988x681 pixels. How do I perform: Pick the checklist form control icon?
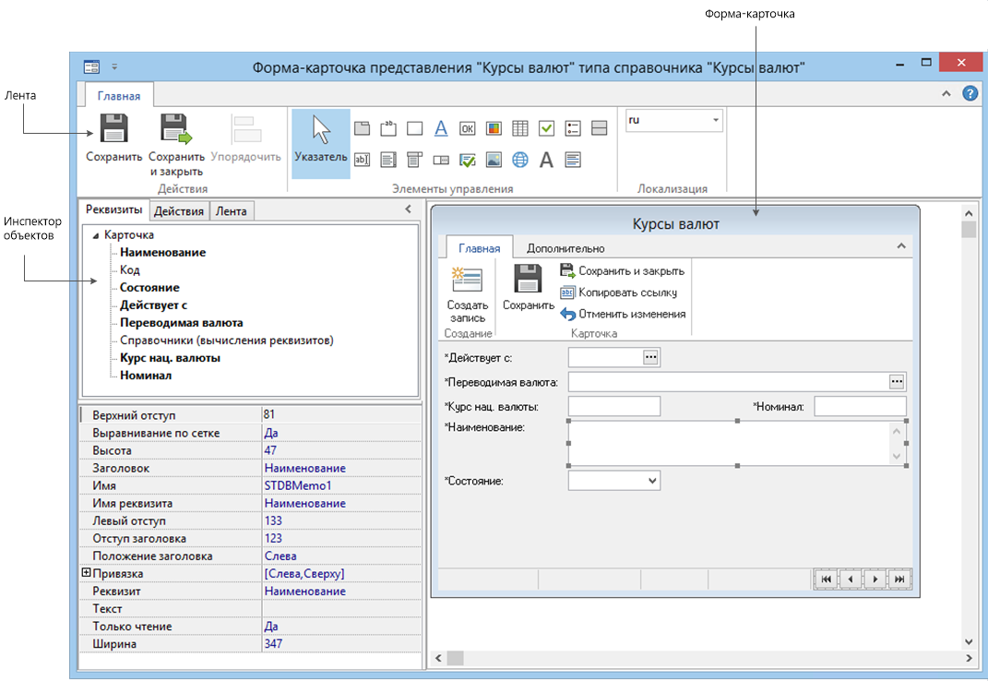click(x=467, y=161)
